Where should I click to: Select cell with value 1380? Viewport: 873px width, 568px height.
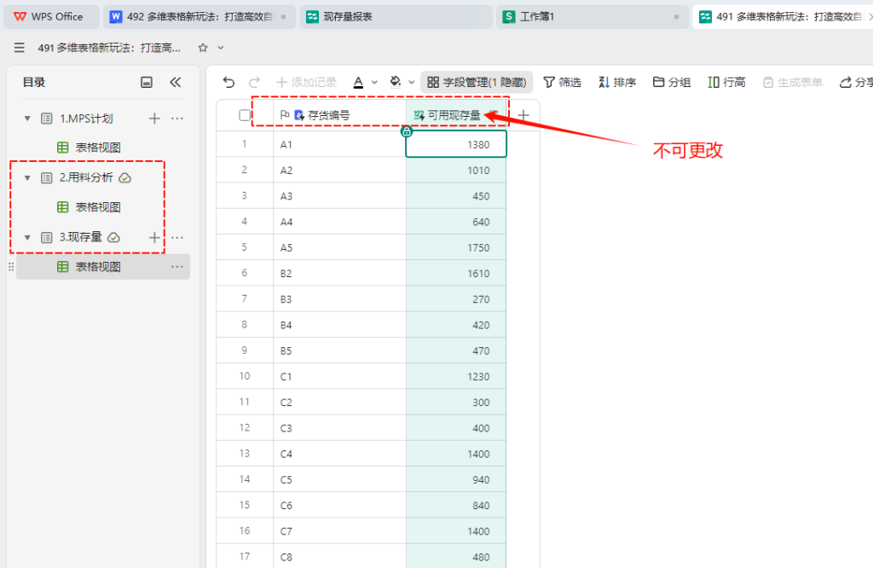coord(456,144)
